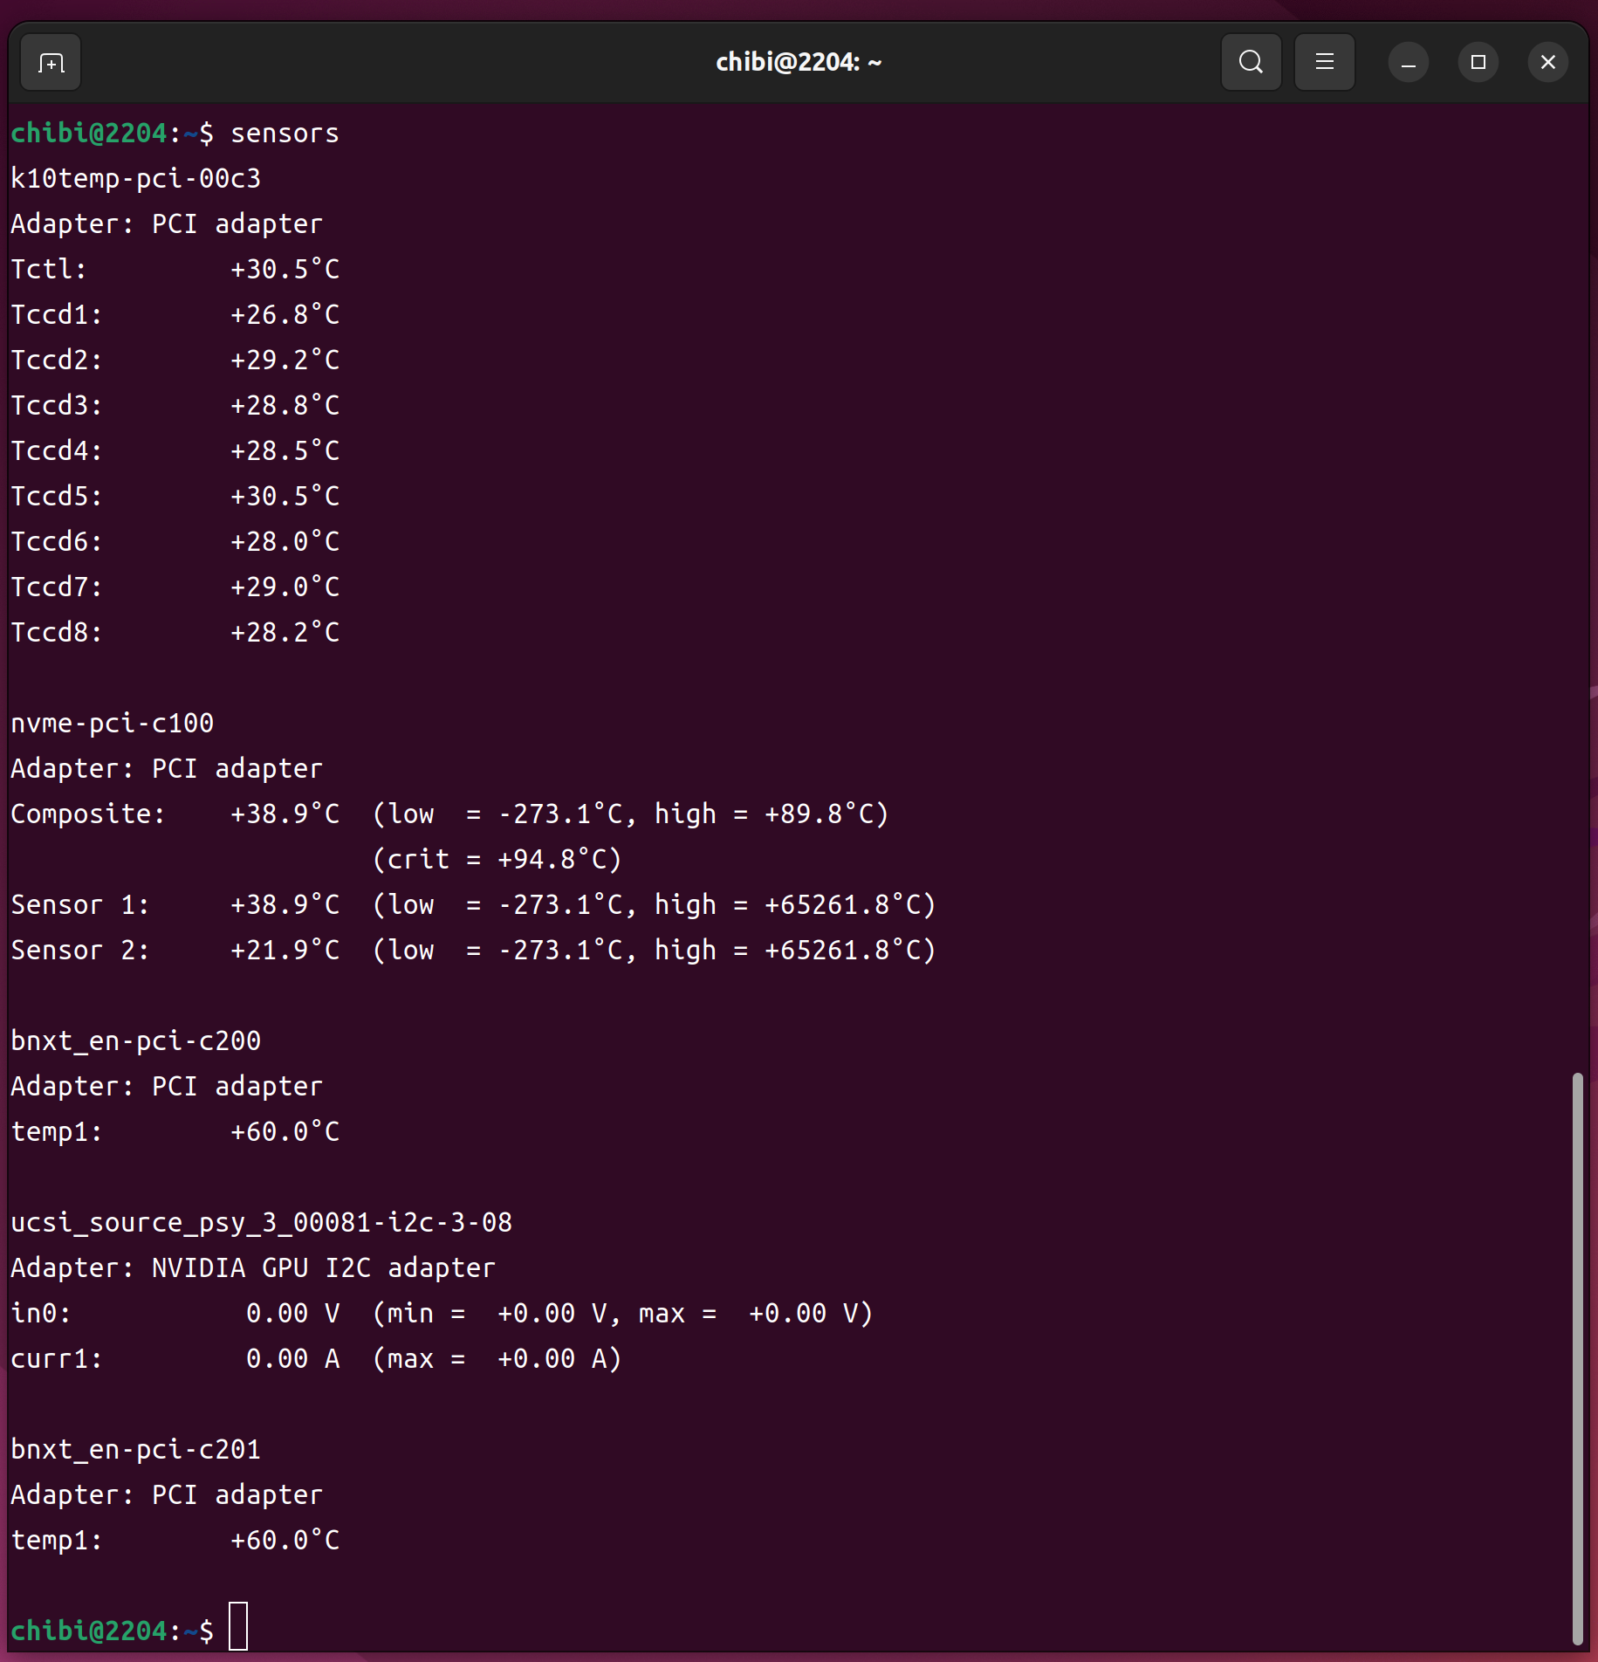
Task: Click the Tccd8 temperature reading
Action: [x=285, y=633]
